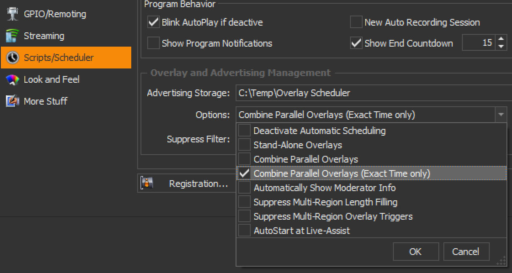The height and width of the screenshot is (273, 512).
Task: Select the Streaming signal icon
Action: 13,36
